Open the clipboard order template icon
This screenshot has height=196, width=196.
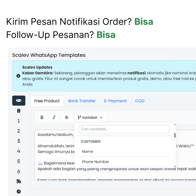coord(19,111)
